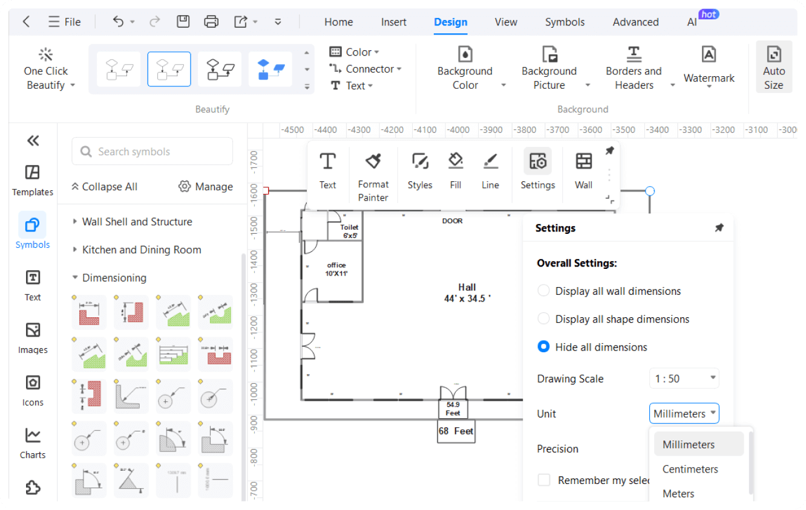Click the Background Color icon
806x510 pixels.
[x=465, y=54]
